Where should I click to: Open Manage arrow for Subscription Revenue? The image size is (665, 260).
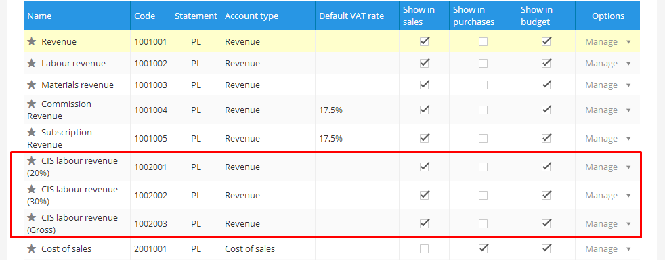628,139
